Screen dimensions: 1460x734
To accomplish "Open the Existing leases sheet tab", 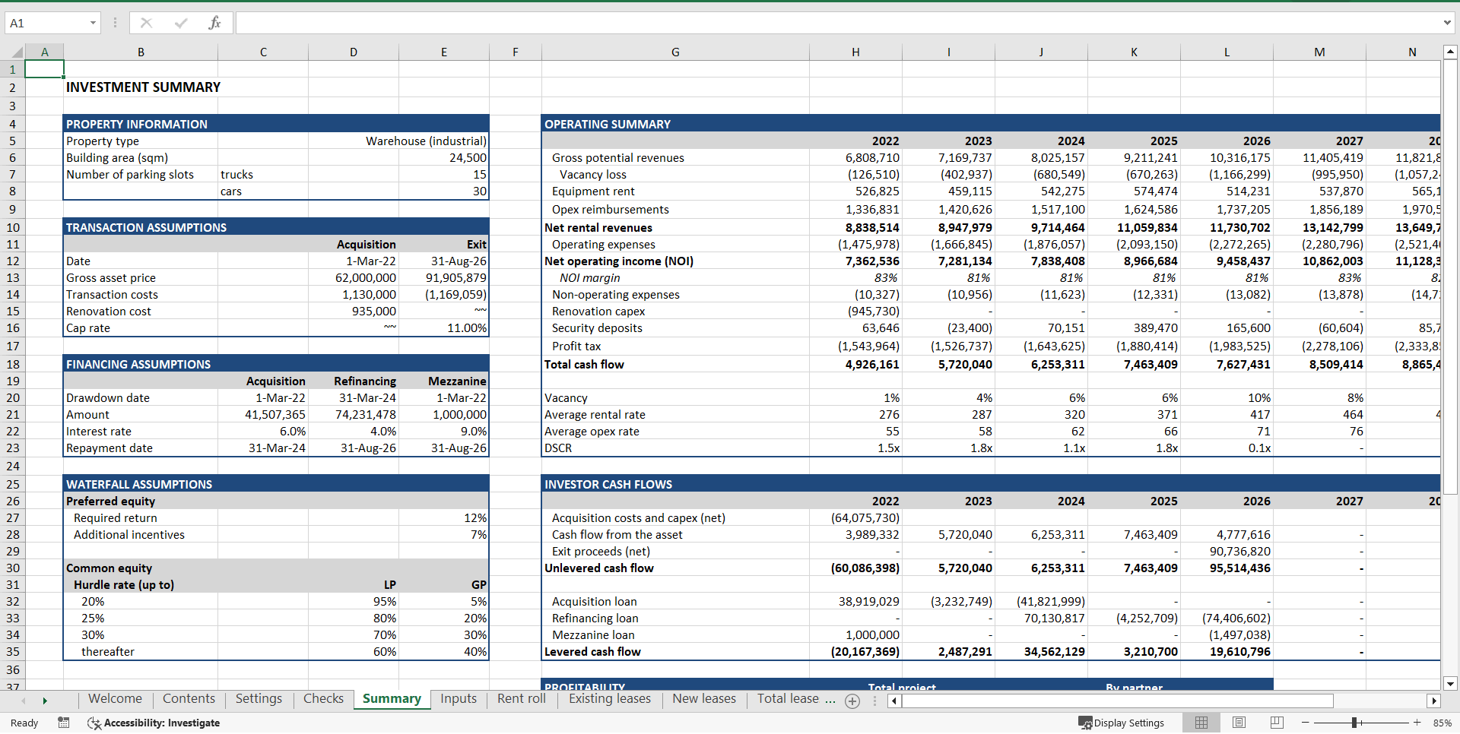I will (x=610, y=699).
